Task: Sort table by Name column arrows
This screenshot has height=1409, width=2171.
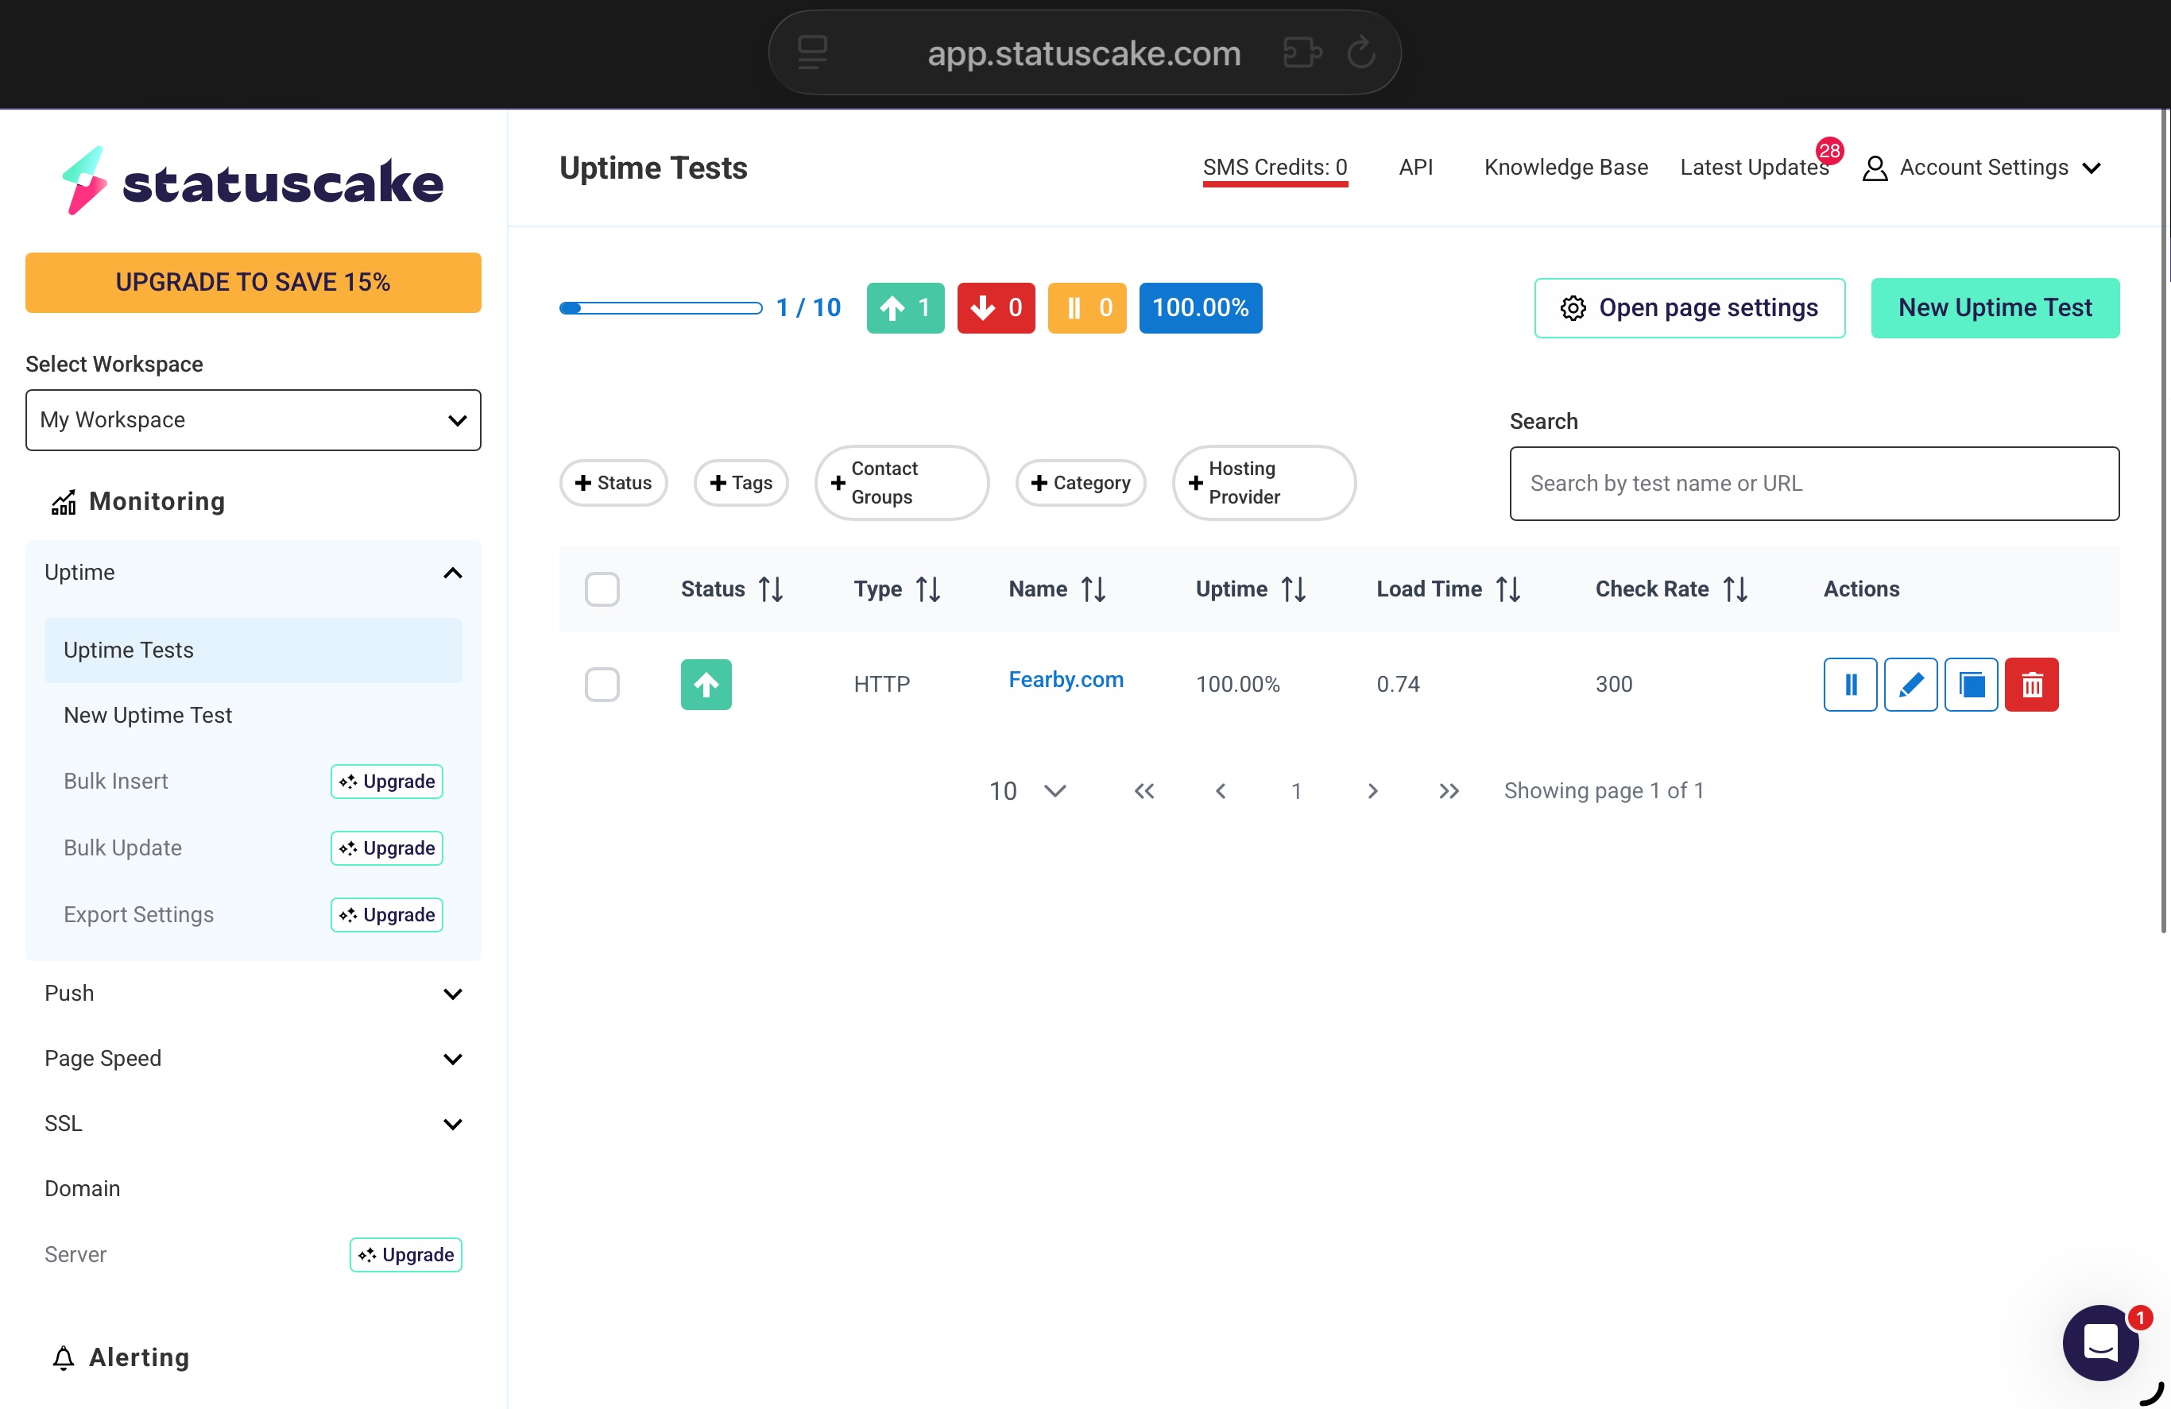Action: click(1093, 589)
